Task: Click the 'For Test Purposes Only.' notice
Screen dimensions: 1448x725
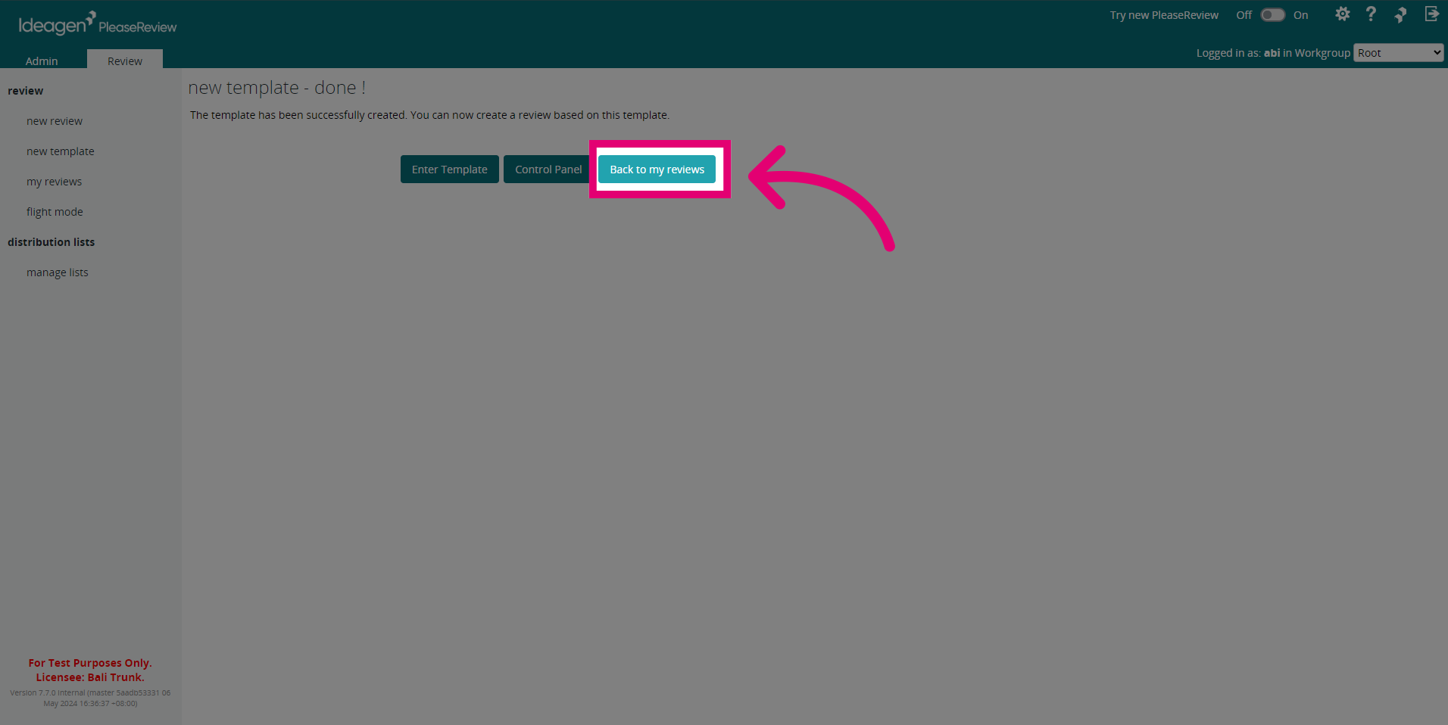Action: pyautogui.click(x=90, y=663)
